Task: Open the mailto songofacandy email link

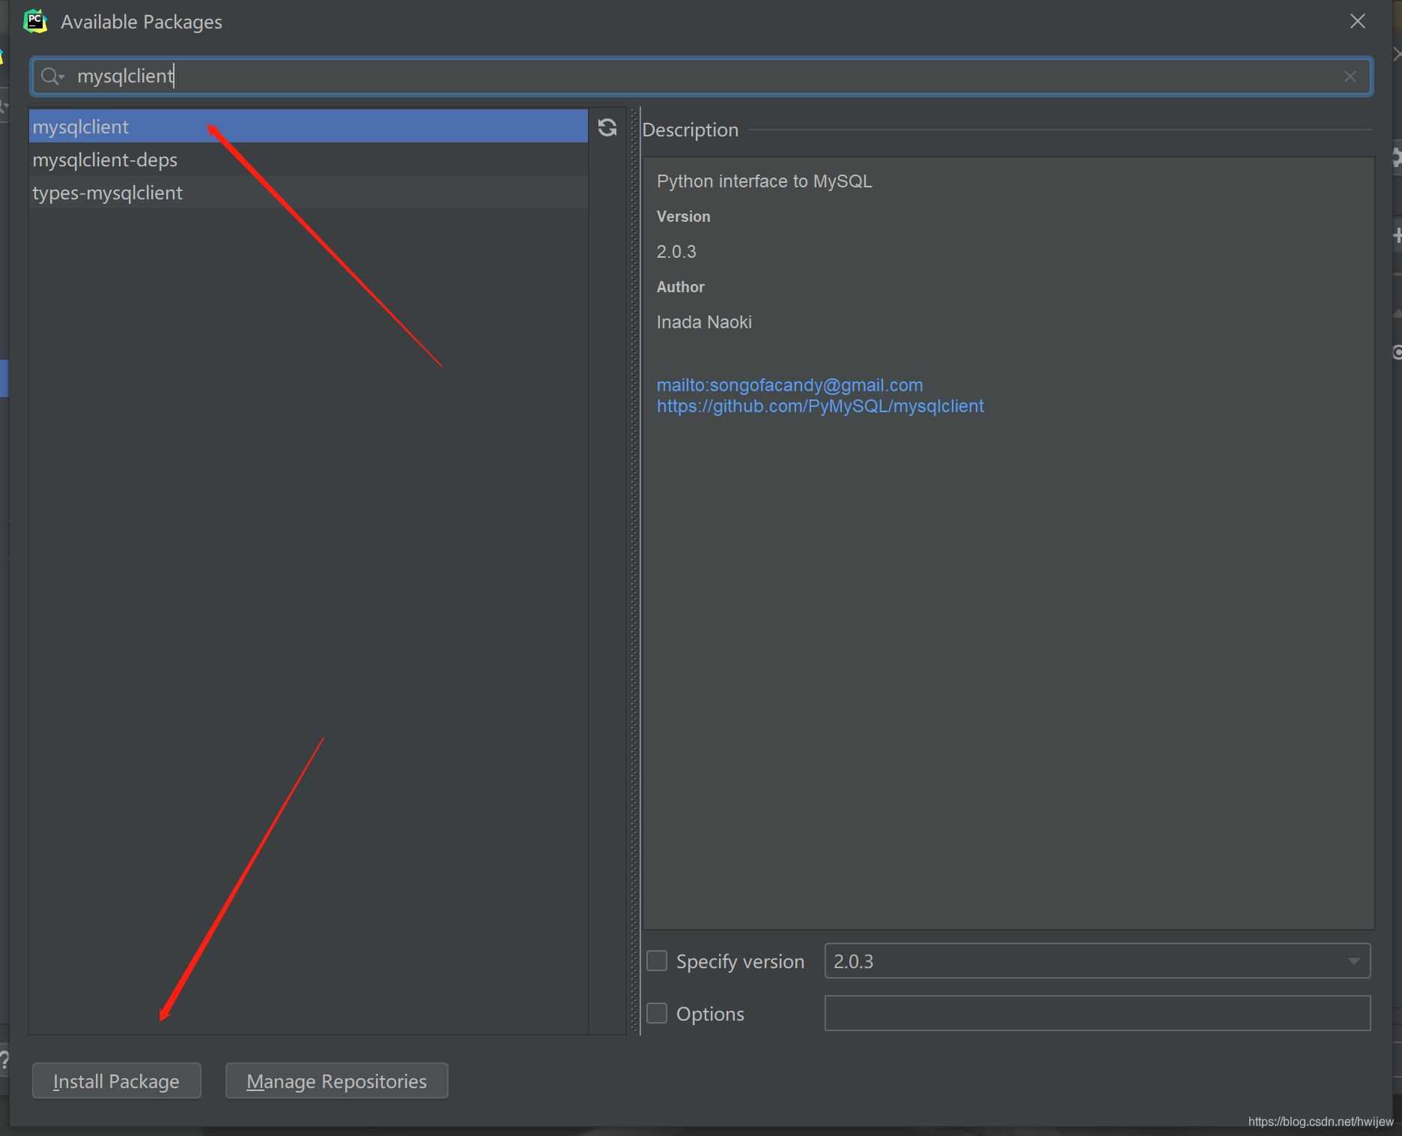Action: (x=789, y=385)
